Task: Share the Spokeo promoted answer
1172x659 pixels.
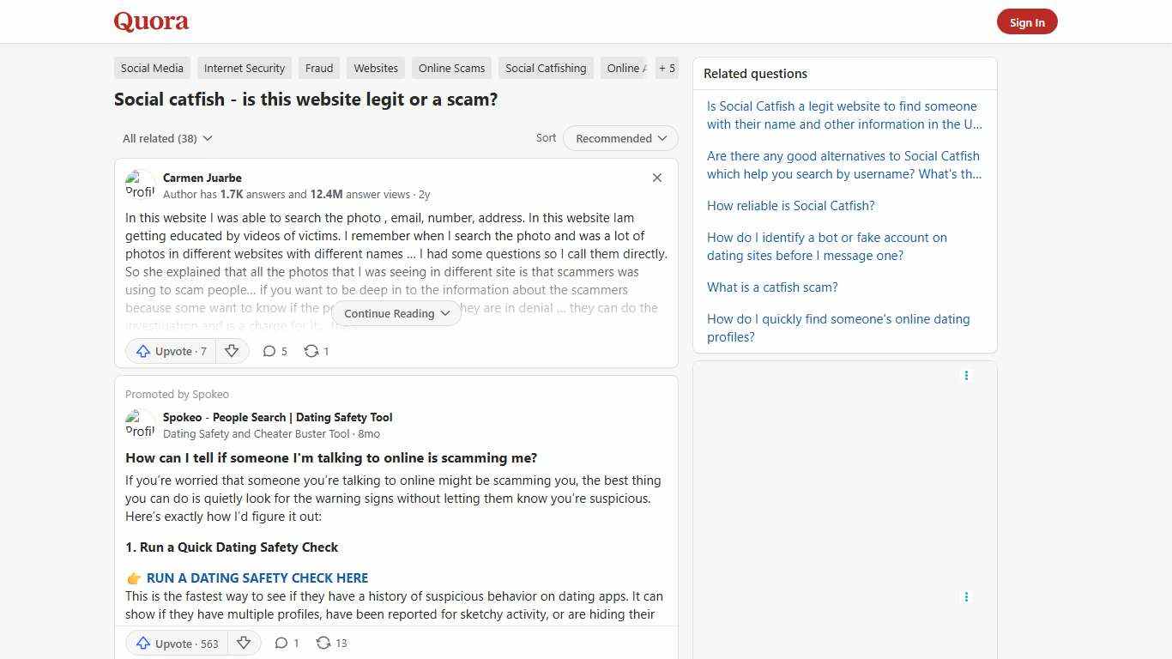Action: coord(329,643)
